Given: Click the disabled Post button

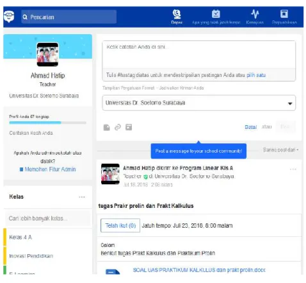Looking at the screenshot, I should [286, 127].
